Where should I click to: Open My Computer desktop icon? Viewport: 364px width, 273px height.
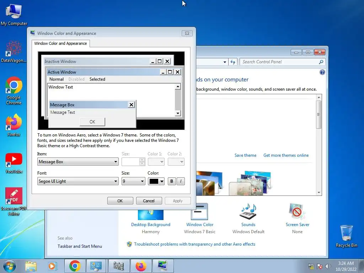(14, 14)
